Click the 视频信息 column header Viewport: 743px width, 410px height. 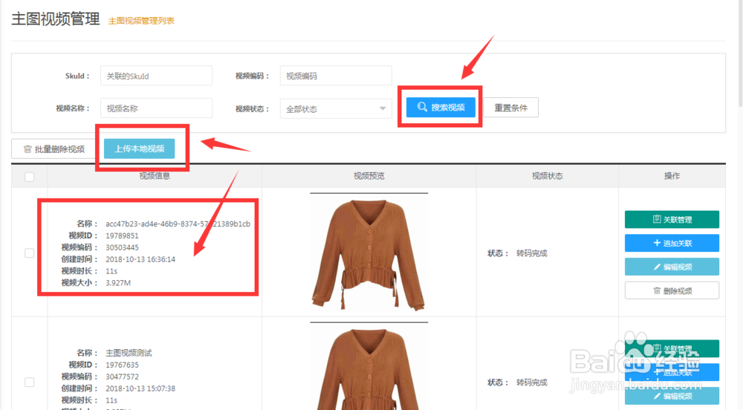click(x=155, y=176)
